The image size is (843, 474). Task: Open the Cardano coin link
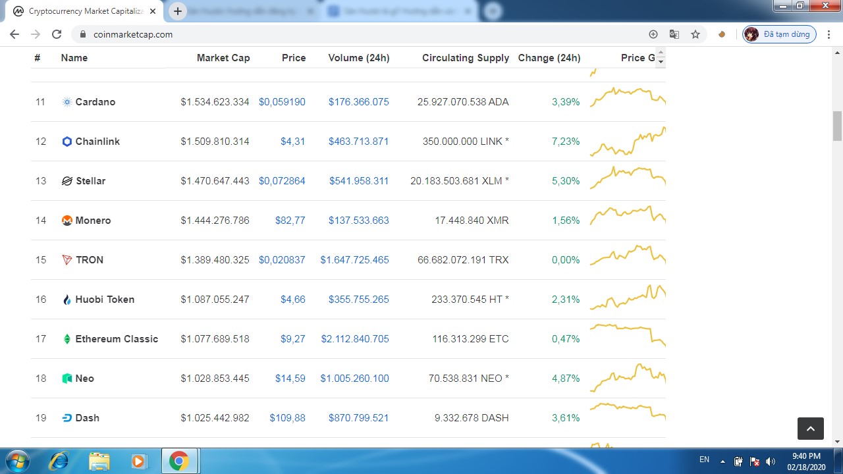click(95, 102)
